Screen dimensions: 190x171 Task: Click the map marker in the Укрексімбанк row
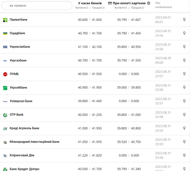pos(184,47)
